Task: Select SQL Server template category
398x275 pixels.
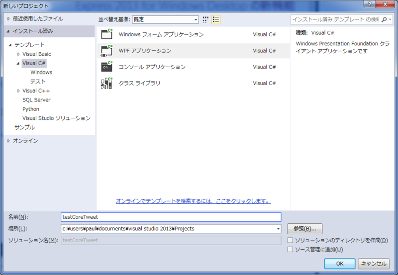Action: pyautogui.click(x=36, y=99)
